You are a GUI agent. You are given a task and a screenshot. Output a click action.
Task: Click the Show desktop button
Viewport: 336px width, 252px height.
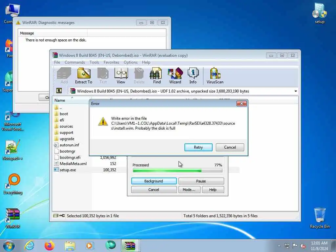click(x=334, y=246)
